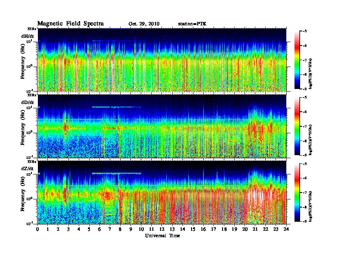Click the dH/dt spectrogram plot
341x263 pixels.
click(x=162, y=60)
